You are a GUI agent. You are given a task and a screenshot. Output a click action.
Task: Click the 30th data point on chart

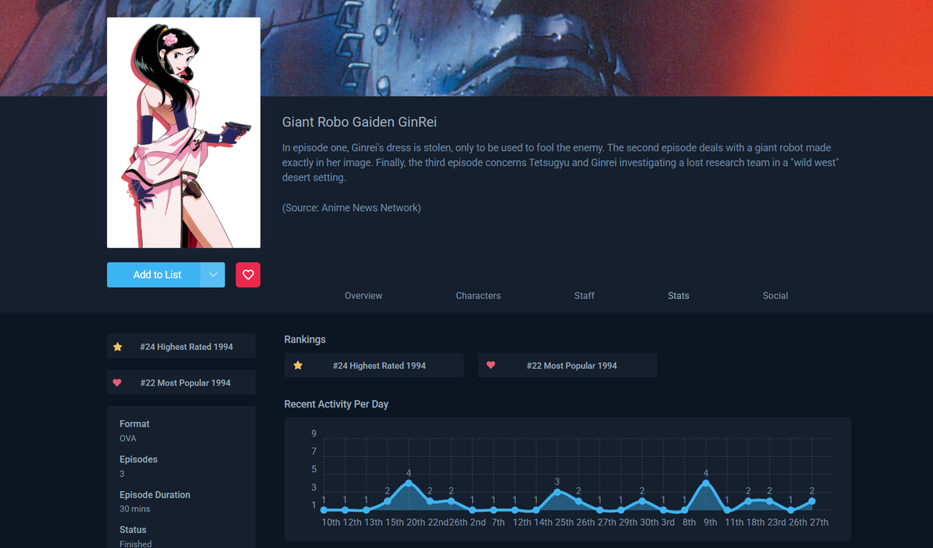[642, 501]
